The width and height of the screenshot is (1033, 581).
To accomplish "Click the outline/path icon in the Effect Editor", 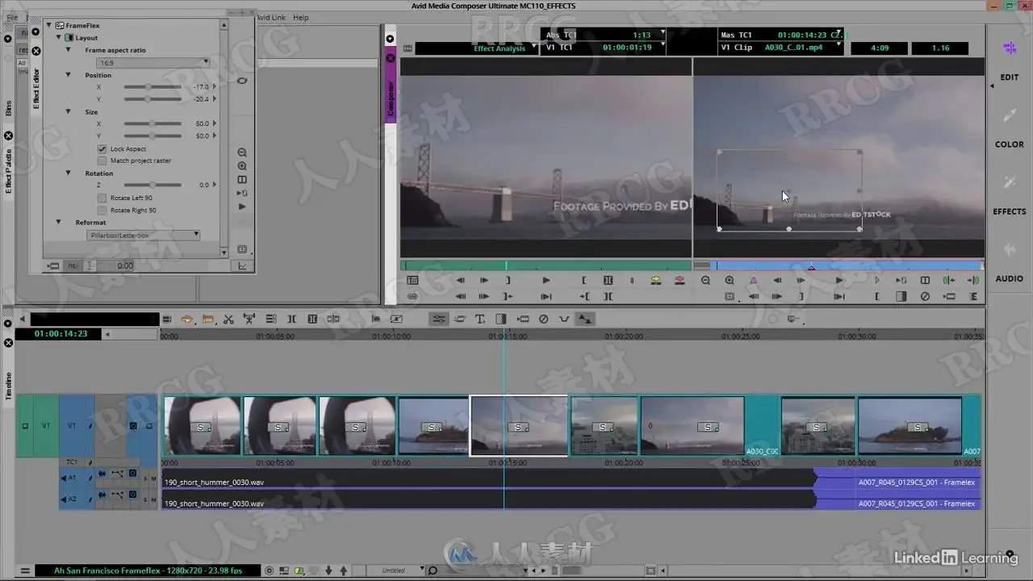I will [241, 81].
